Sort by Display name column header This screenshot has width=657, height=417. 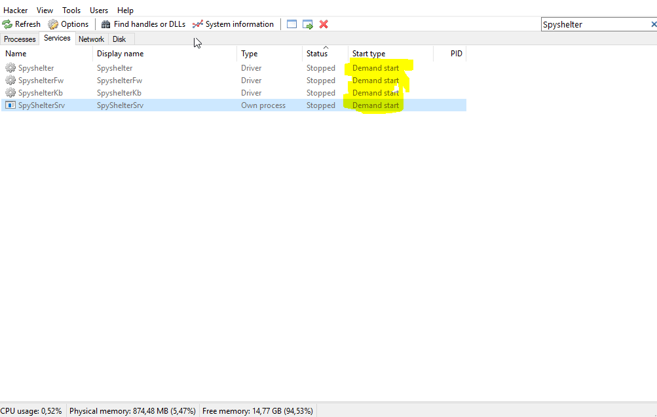[164, 54]
